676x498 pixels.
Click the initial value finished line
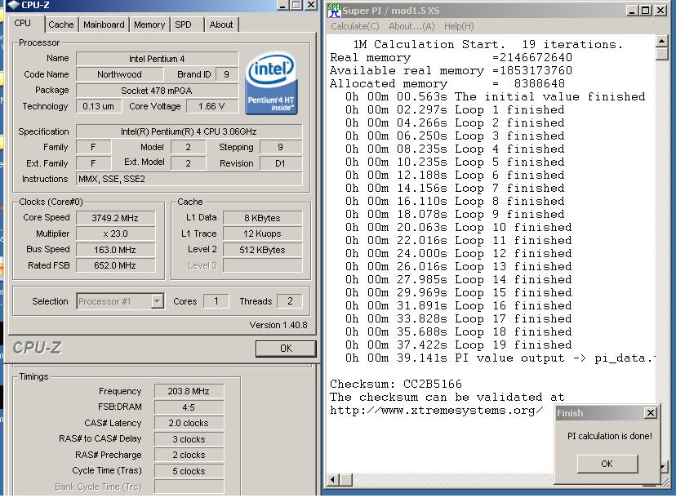[x=495, y=96]
